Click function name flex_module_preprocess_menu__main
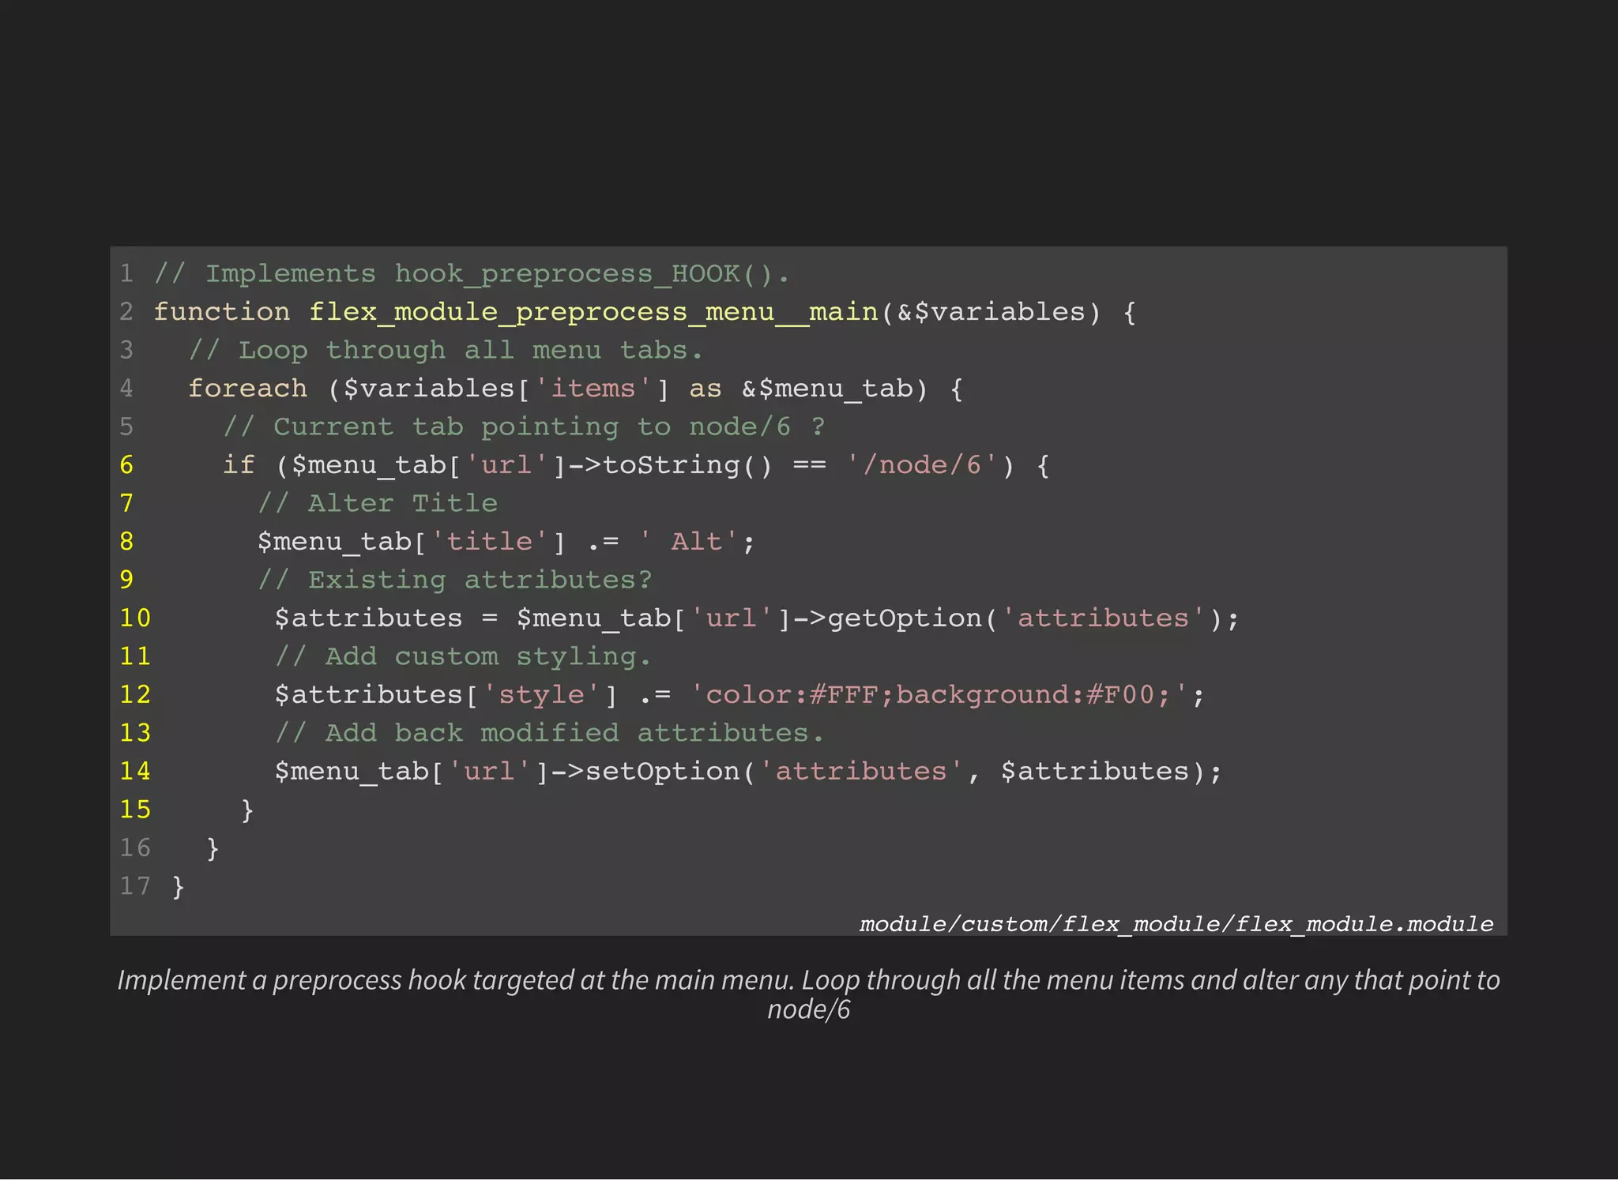 tap(593, 312)
